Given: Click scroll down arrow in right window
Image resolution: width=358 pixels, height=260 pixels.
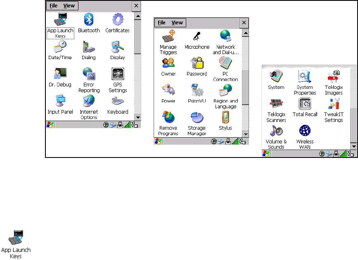Looking at the screenshot, I should (x=353, y=146).
